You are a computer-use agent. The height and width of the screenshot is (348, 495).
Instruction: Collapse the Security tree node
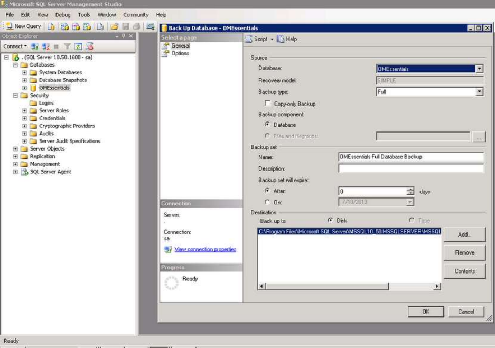click(x=15, y=95)
